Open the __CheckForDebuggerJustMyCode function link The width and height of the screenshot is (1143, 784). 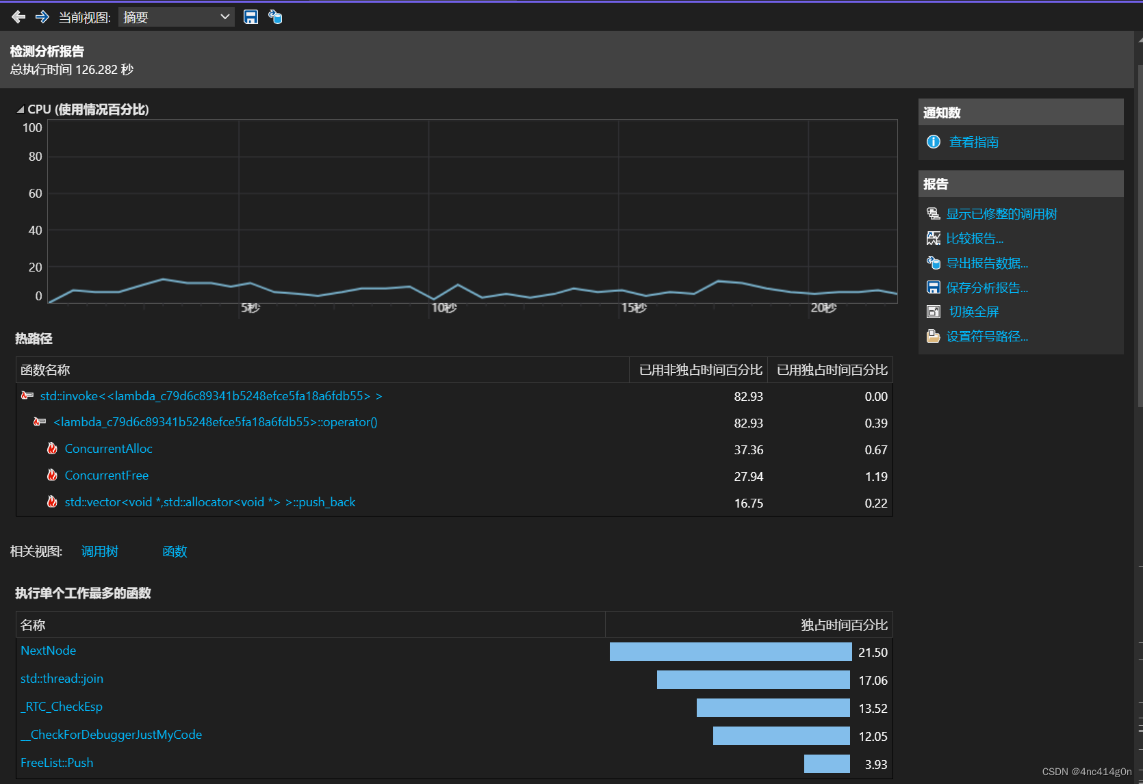[x=111, y=735]
